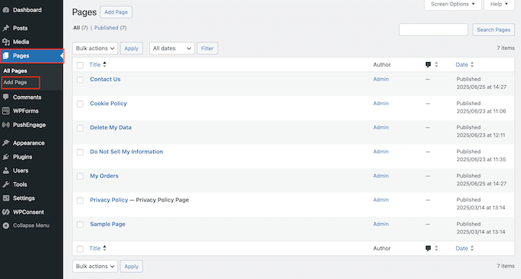The image size is (521, 279).
Task: Click the Dashboard gauge icon
Action: tap(5, 10)
